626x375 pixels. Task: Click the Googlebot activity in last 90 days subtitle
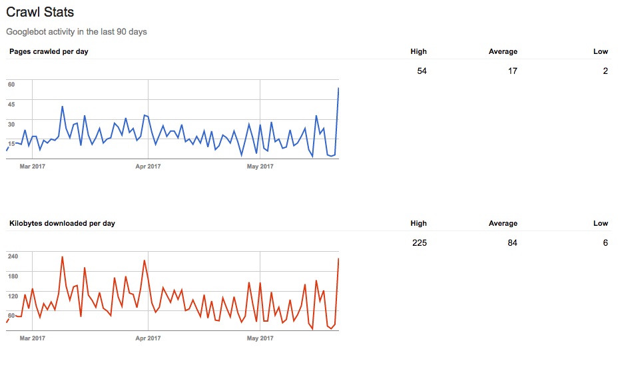coord(77,31)
